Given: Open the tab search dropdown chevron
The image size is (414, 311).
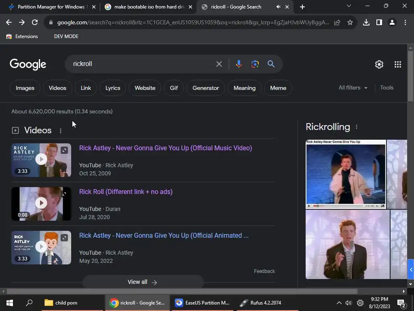Looking at the screenshot, I should (349, 6).
